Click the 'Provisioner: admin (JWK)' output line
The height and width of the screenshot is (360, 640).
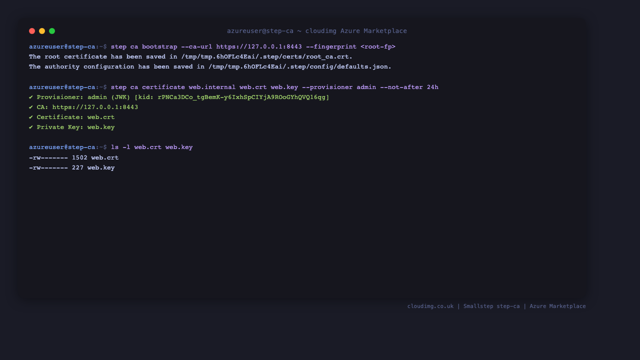(x=179, y=97)
